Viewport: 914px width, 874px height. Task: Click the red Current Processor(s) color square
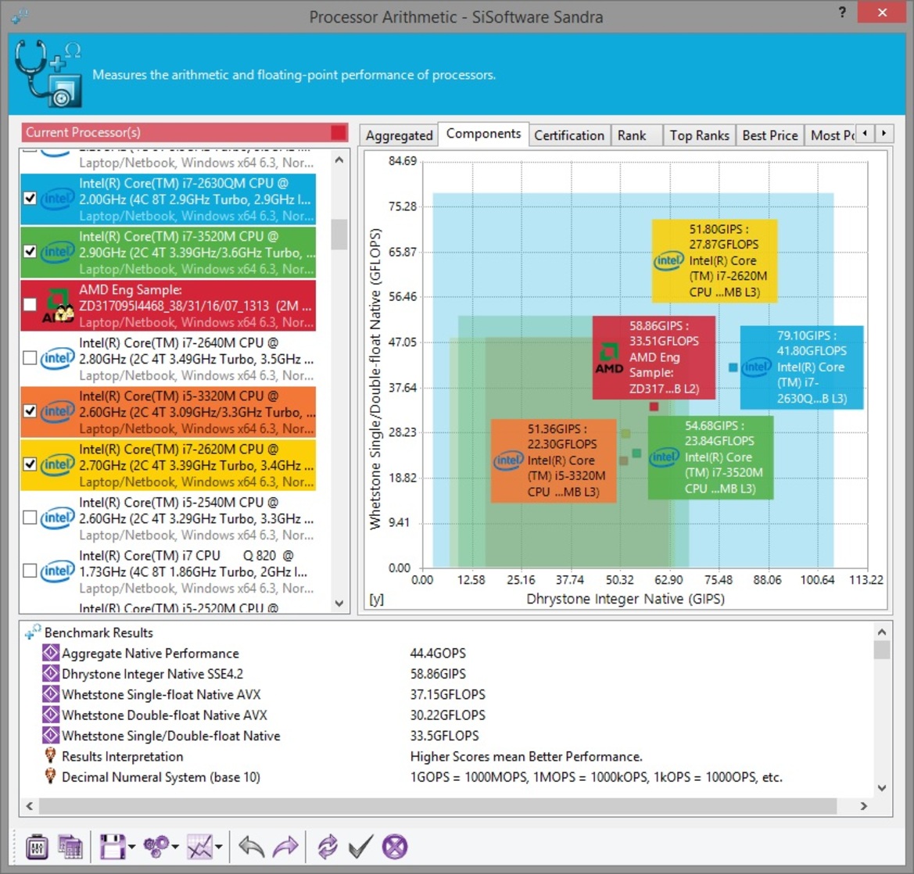pos(339,132)
